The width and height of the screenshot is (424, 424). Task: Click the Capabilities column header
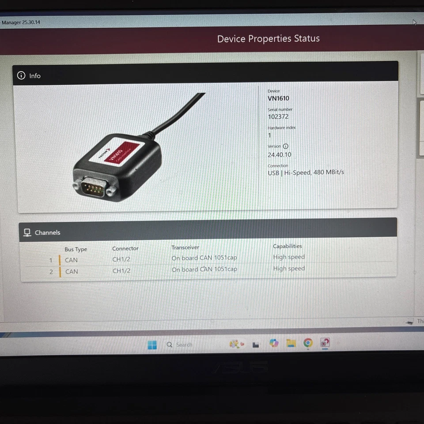pos(288,246)
